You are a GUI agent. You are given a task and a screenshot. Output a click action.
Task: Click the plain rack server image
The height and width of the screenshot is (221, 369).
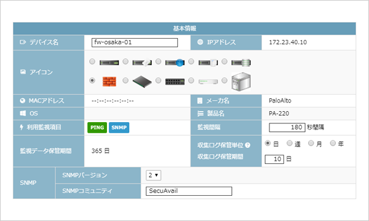click(109, 63)
